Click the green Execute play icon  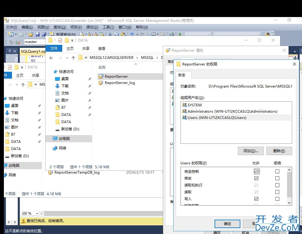point(180,34)
